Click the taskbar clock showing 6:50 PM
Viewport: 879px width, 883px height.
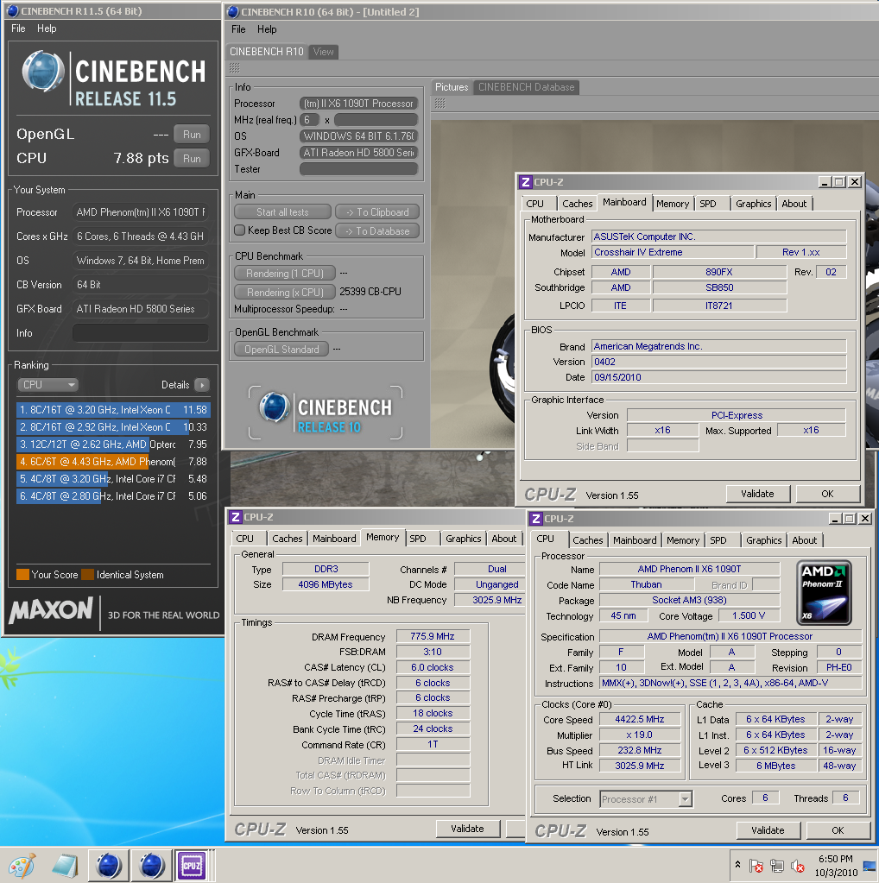(836, 866)
